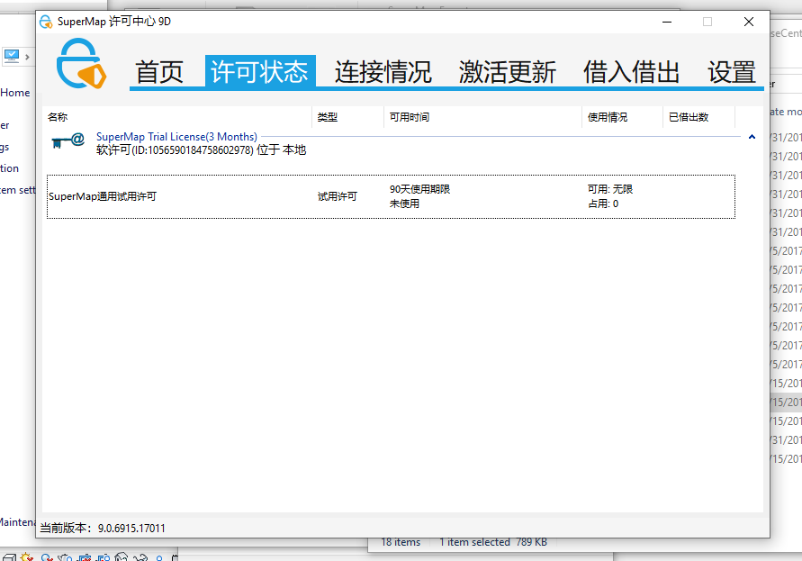Open the 借入借出 tab
The width and height of the screenshot is (802, 561).
point(631,72)
